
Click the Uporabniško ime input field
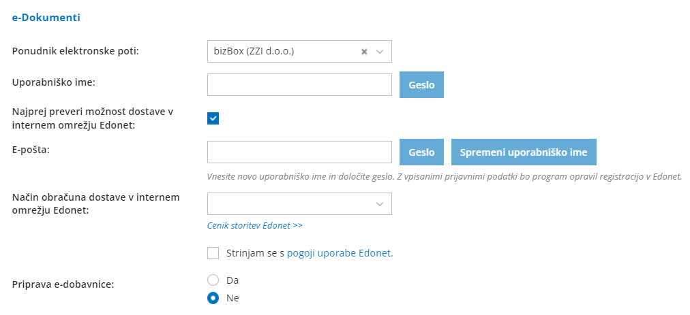299,85
